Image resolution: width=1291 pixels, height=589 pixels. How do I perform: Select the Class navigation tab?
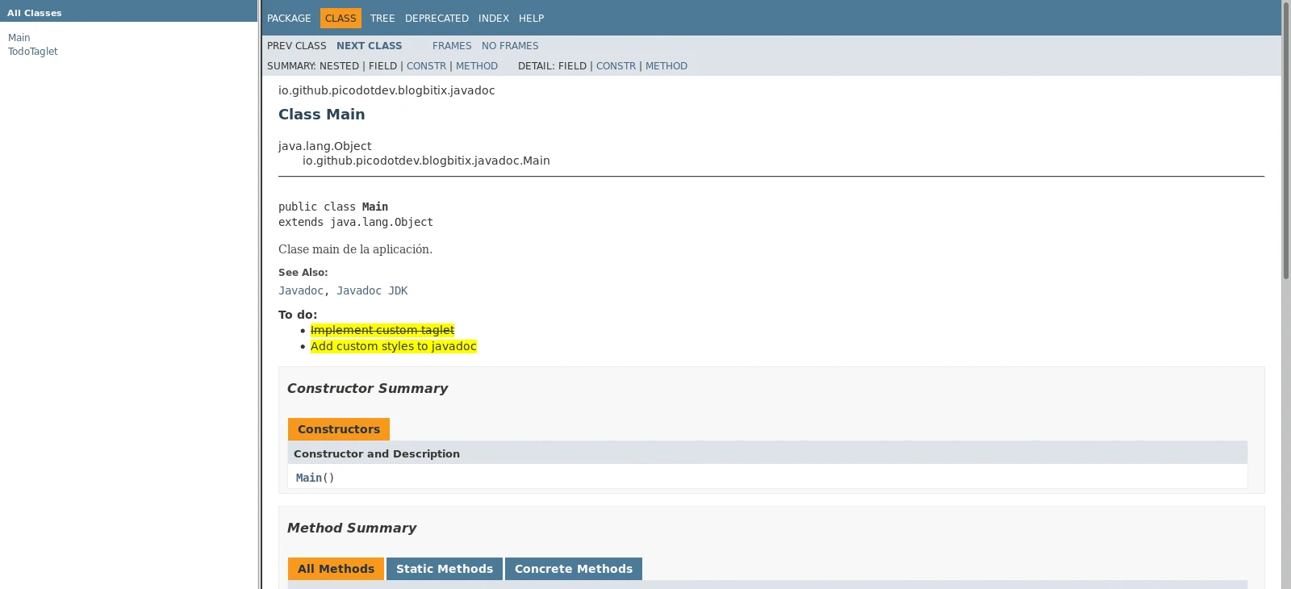click(x=341, y=19)
